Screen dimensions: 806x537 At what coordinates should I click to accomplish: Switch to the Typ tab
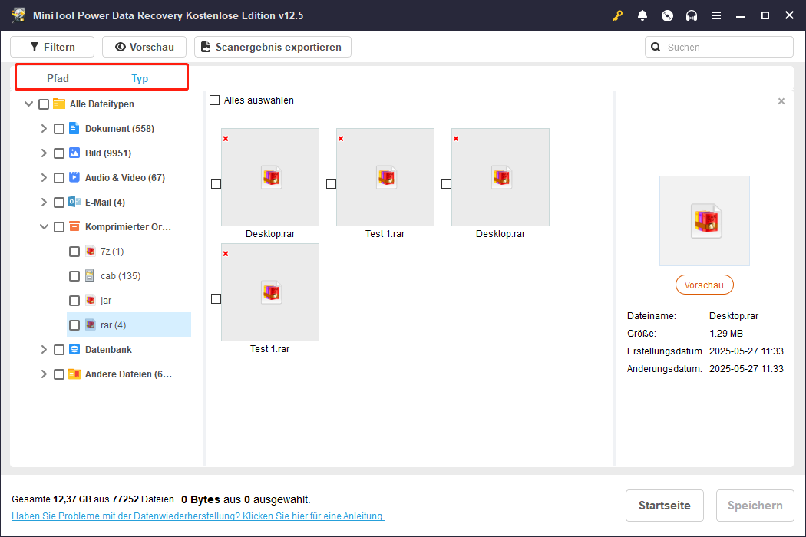[140, 78]
